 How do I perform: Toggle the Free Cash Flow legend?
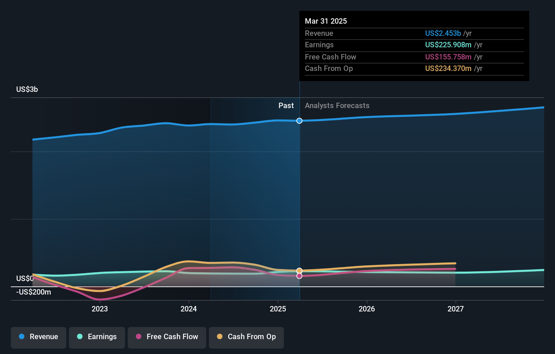(167, 337)
